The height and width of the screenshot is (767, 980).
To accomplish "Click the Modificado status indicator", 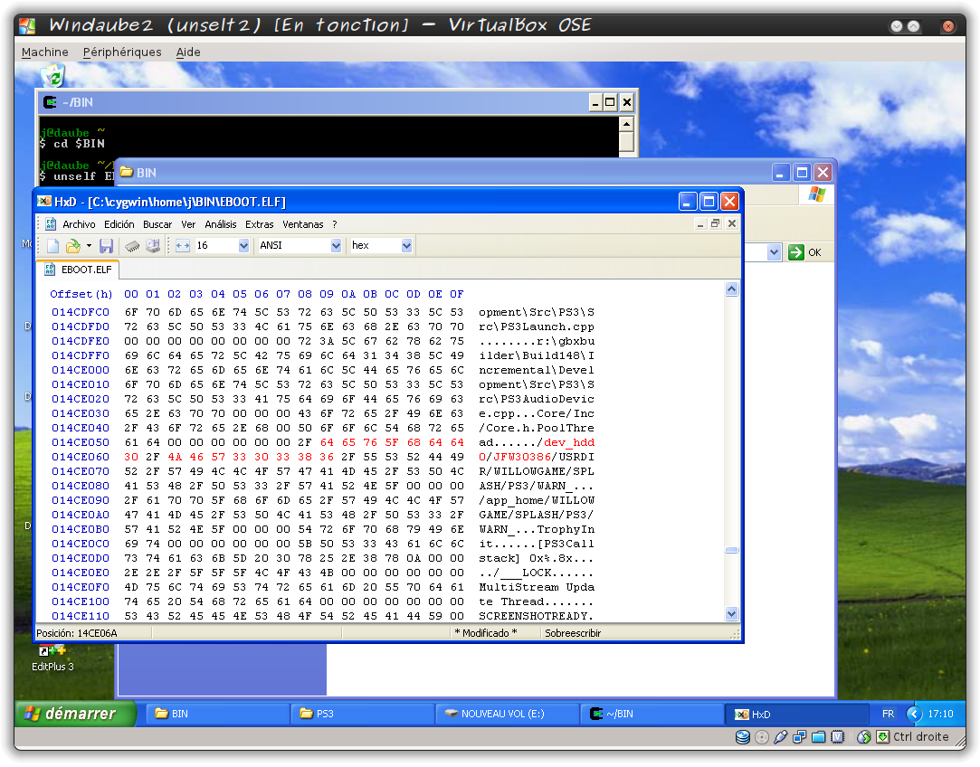I will (x=486, y=633).
